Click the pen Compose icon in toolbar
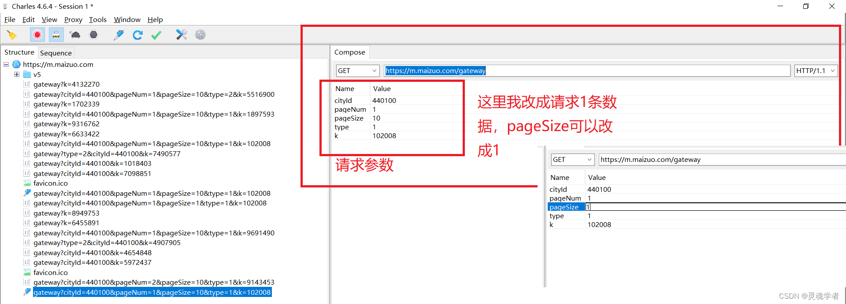 119,35
